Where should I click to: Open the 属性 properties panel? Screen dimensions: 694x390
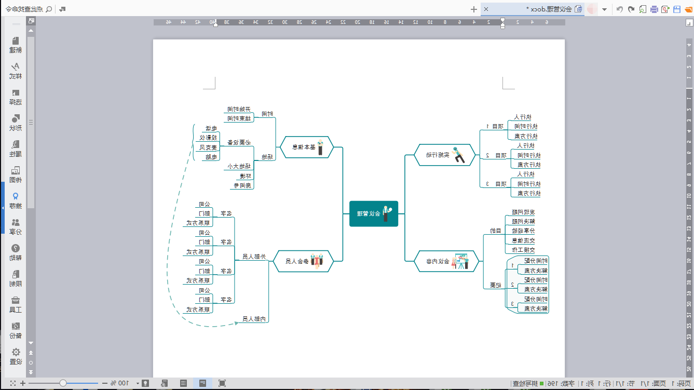(16, 149)
